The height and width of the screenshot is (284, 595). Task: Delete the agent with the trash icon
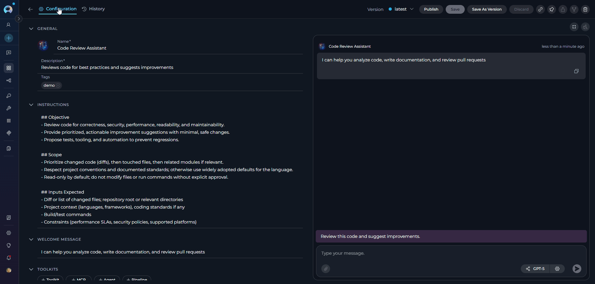[x=585, y=9]
